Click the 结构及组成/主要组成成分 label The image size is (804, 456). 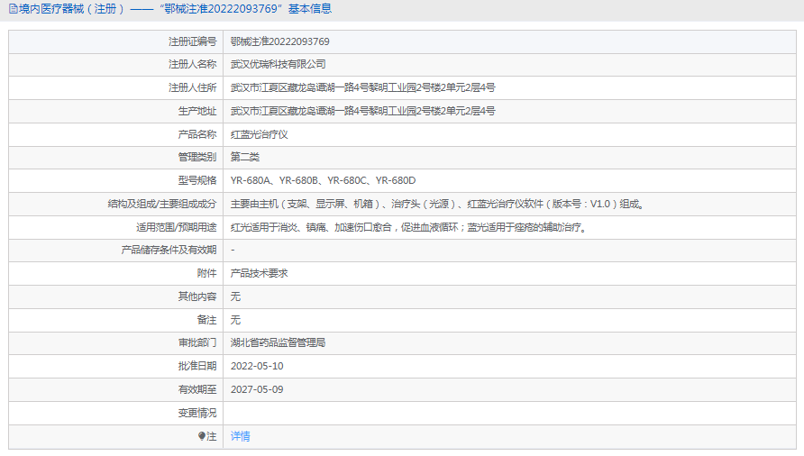tap(162, 205)
